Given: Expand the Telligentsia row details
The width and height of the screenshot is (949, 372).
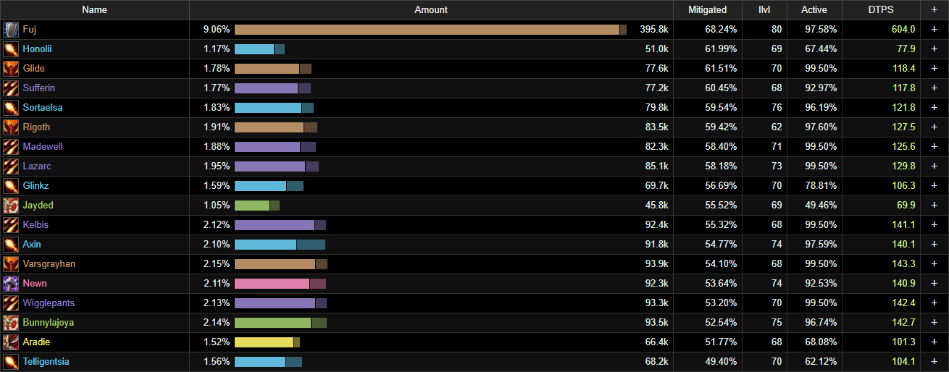Looking at the screenshot, I should tap(934, 362).
